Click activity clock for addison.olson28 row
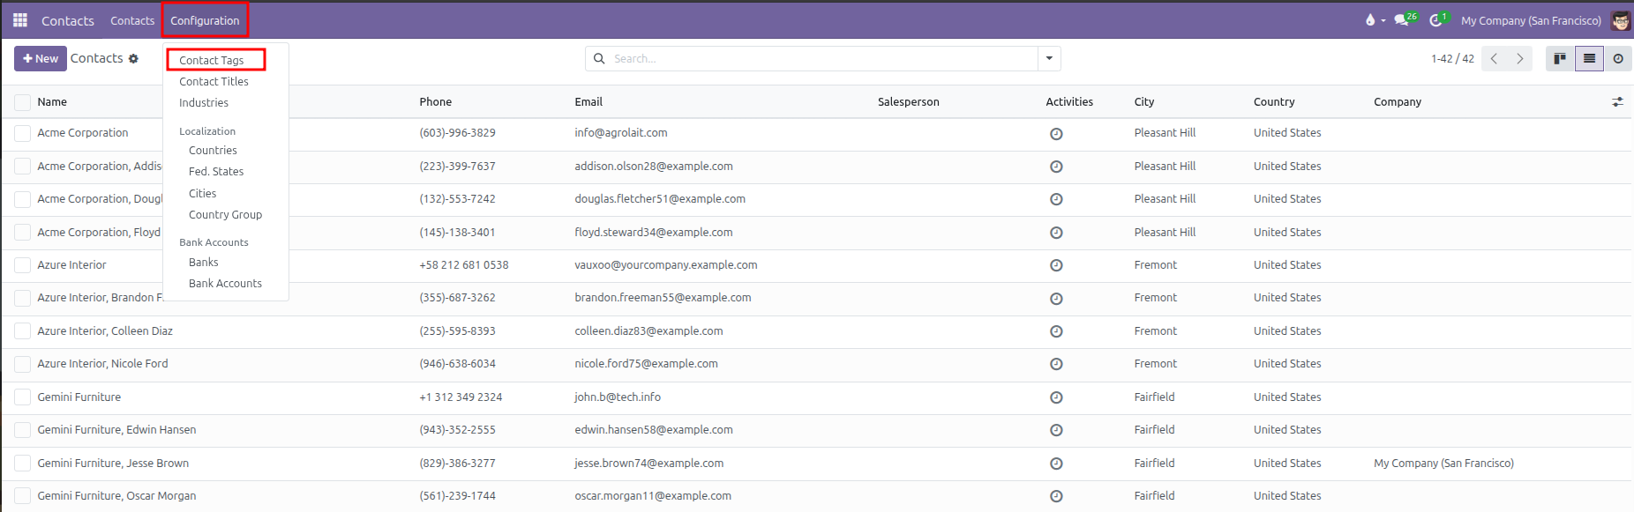 [x=1056, y=167]
